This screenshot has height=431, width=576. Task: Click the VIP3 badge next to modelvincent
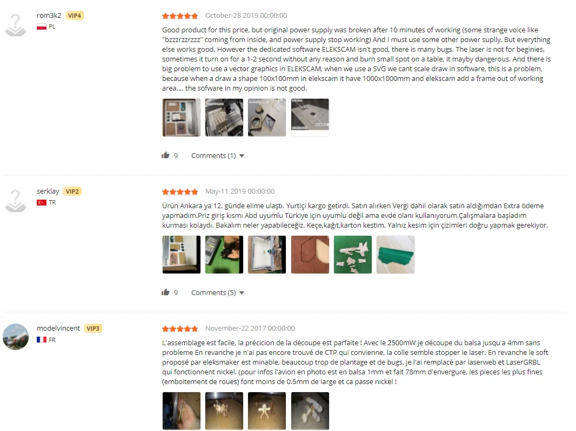coord(93,329)
